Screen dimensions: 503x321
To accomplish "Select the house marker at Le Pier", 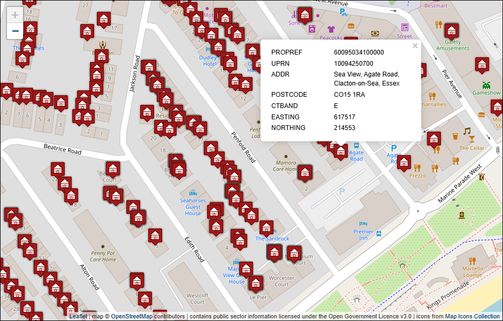I will (x=256, y=282).
